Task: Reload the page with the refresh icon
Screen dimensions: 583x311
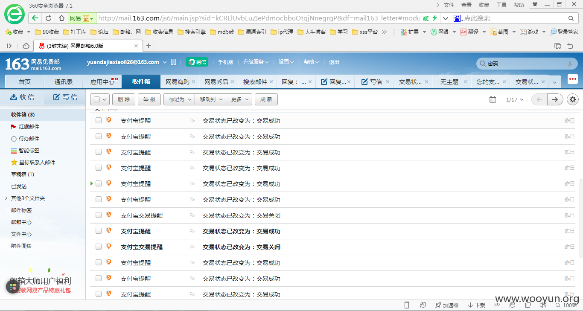Action: 48,18
